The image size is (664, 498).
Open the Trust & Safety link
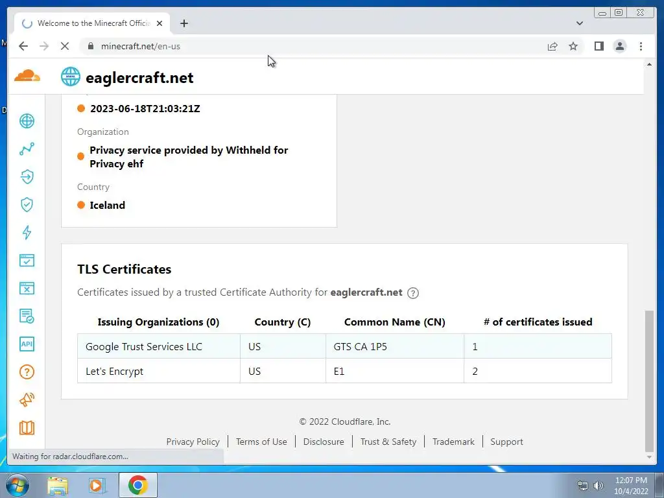pos(388,442)
